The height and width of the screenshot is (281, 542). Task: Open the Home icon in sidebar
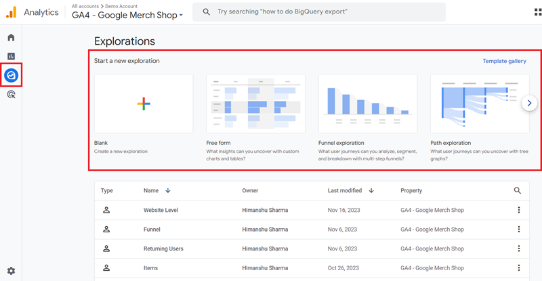point(11,37)
